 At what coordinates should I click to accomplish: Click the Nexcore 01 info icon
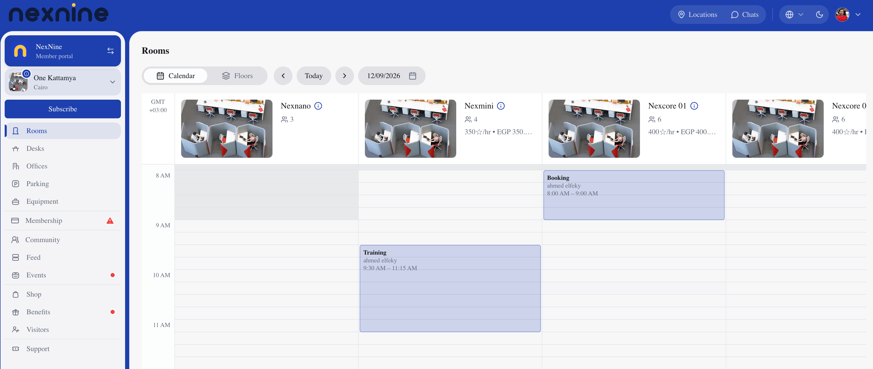coord(694,106)
